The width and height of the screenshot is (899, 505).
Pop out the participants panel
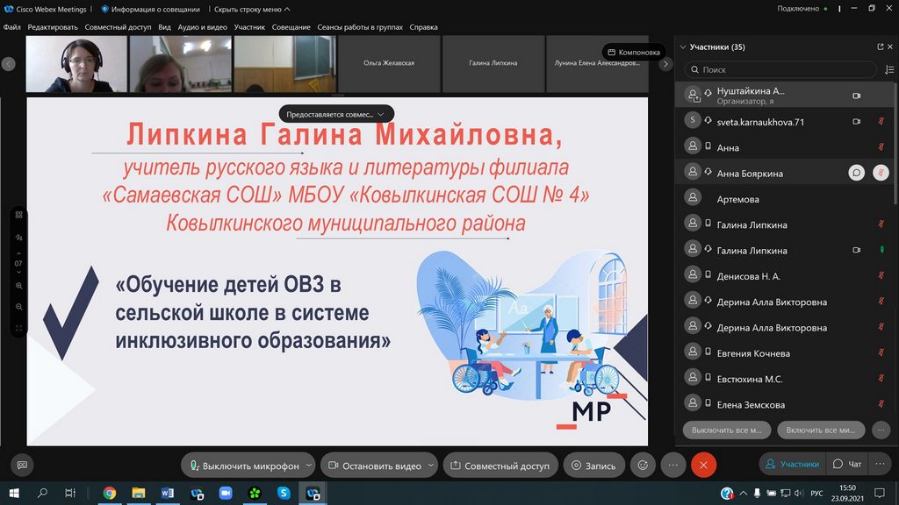(880, 47)
